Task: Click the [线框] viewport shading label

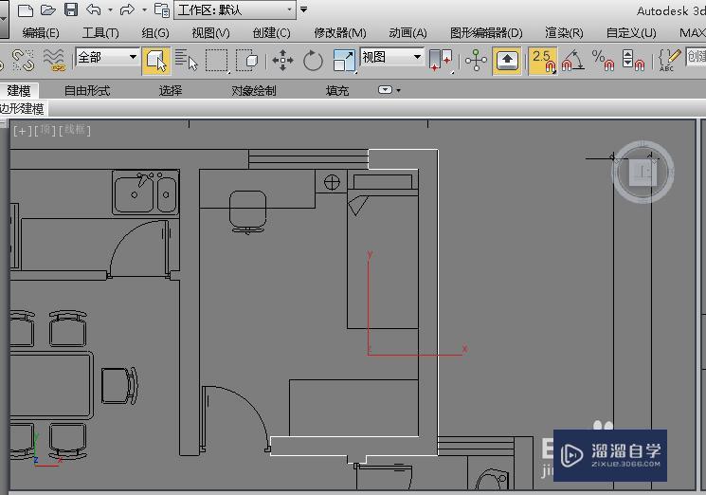Action: coord(74,131)
